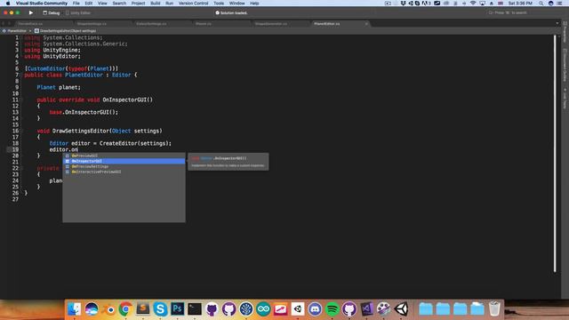Click the Wi-Fi icon in the menu bar
Screen dimensions: 569x320
pos(473,4)
